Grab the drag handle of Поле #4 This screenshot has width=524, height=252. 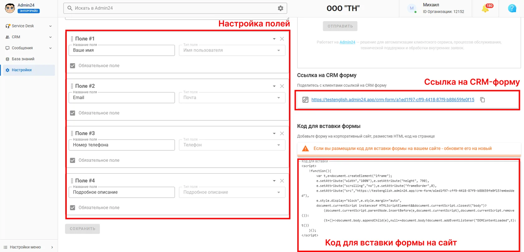(x=72, y=181)
